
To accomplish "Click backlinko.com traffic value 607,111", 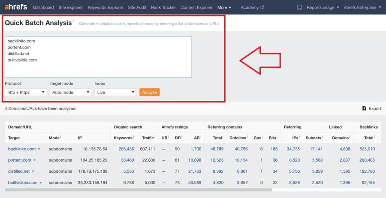I will pyautogui.click(x=148, y=149).
